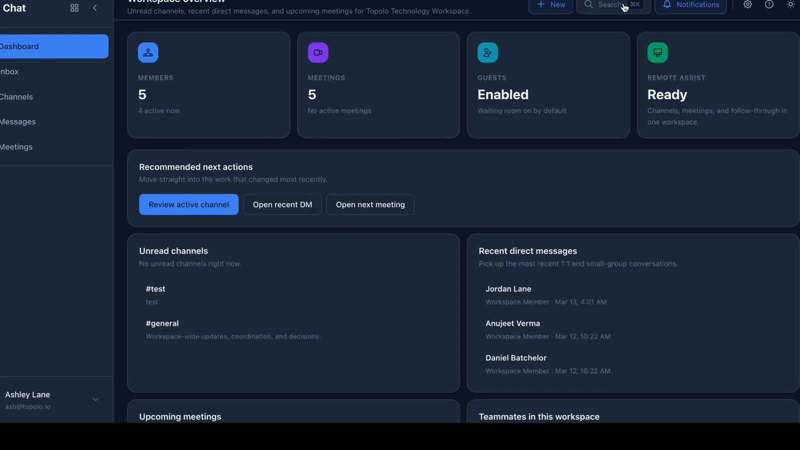Select the purple Meetings camera icon
800x450 pixels.
click(318, 52)
